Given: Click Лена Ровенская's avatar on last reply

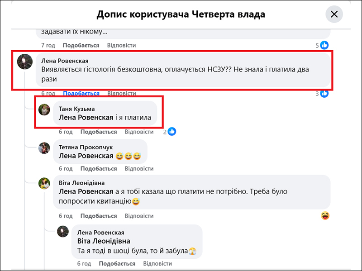Looking at the screenshot, I should tap(63, 232).
